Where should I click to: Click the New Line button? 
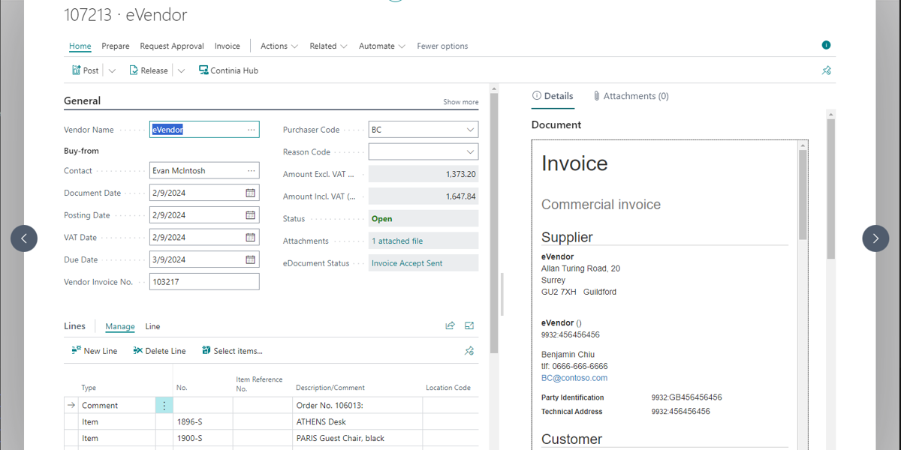[x=95, y=351]
